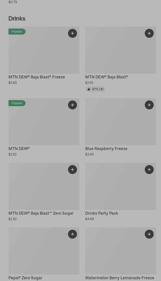This screenshot has width=161, height=281.
Task: View Drinks Party Pack image
Action: click(x=120, y=189)
